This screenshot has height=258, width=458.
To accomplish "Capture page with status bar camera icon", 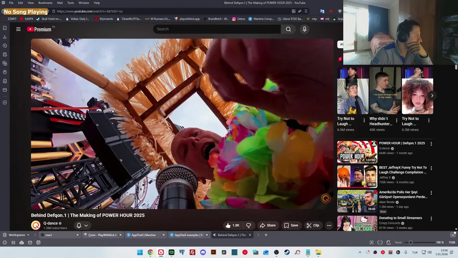I will pyautogui.click(x=371, y=243).
